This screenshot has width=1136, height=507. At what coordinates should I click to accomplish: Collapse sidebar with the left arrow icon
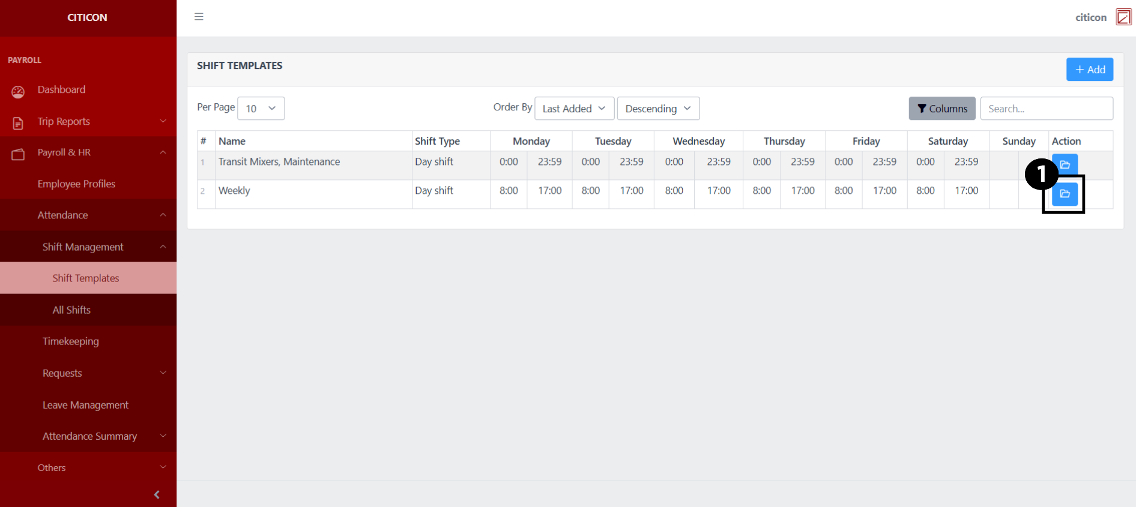coord(157,494)
